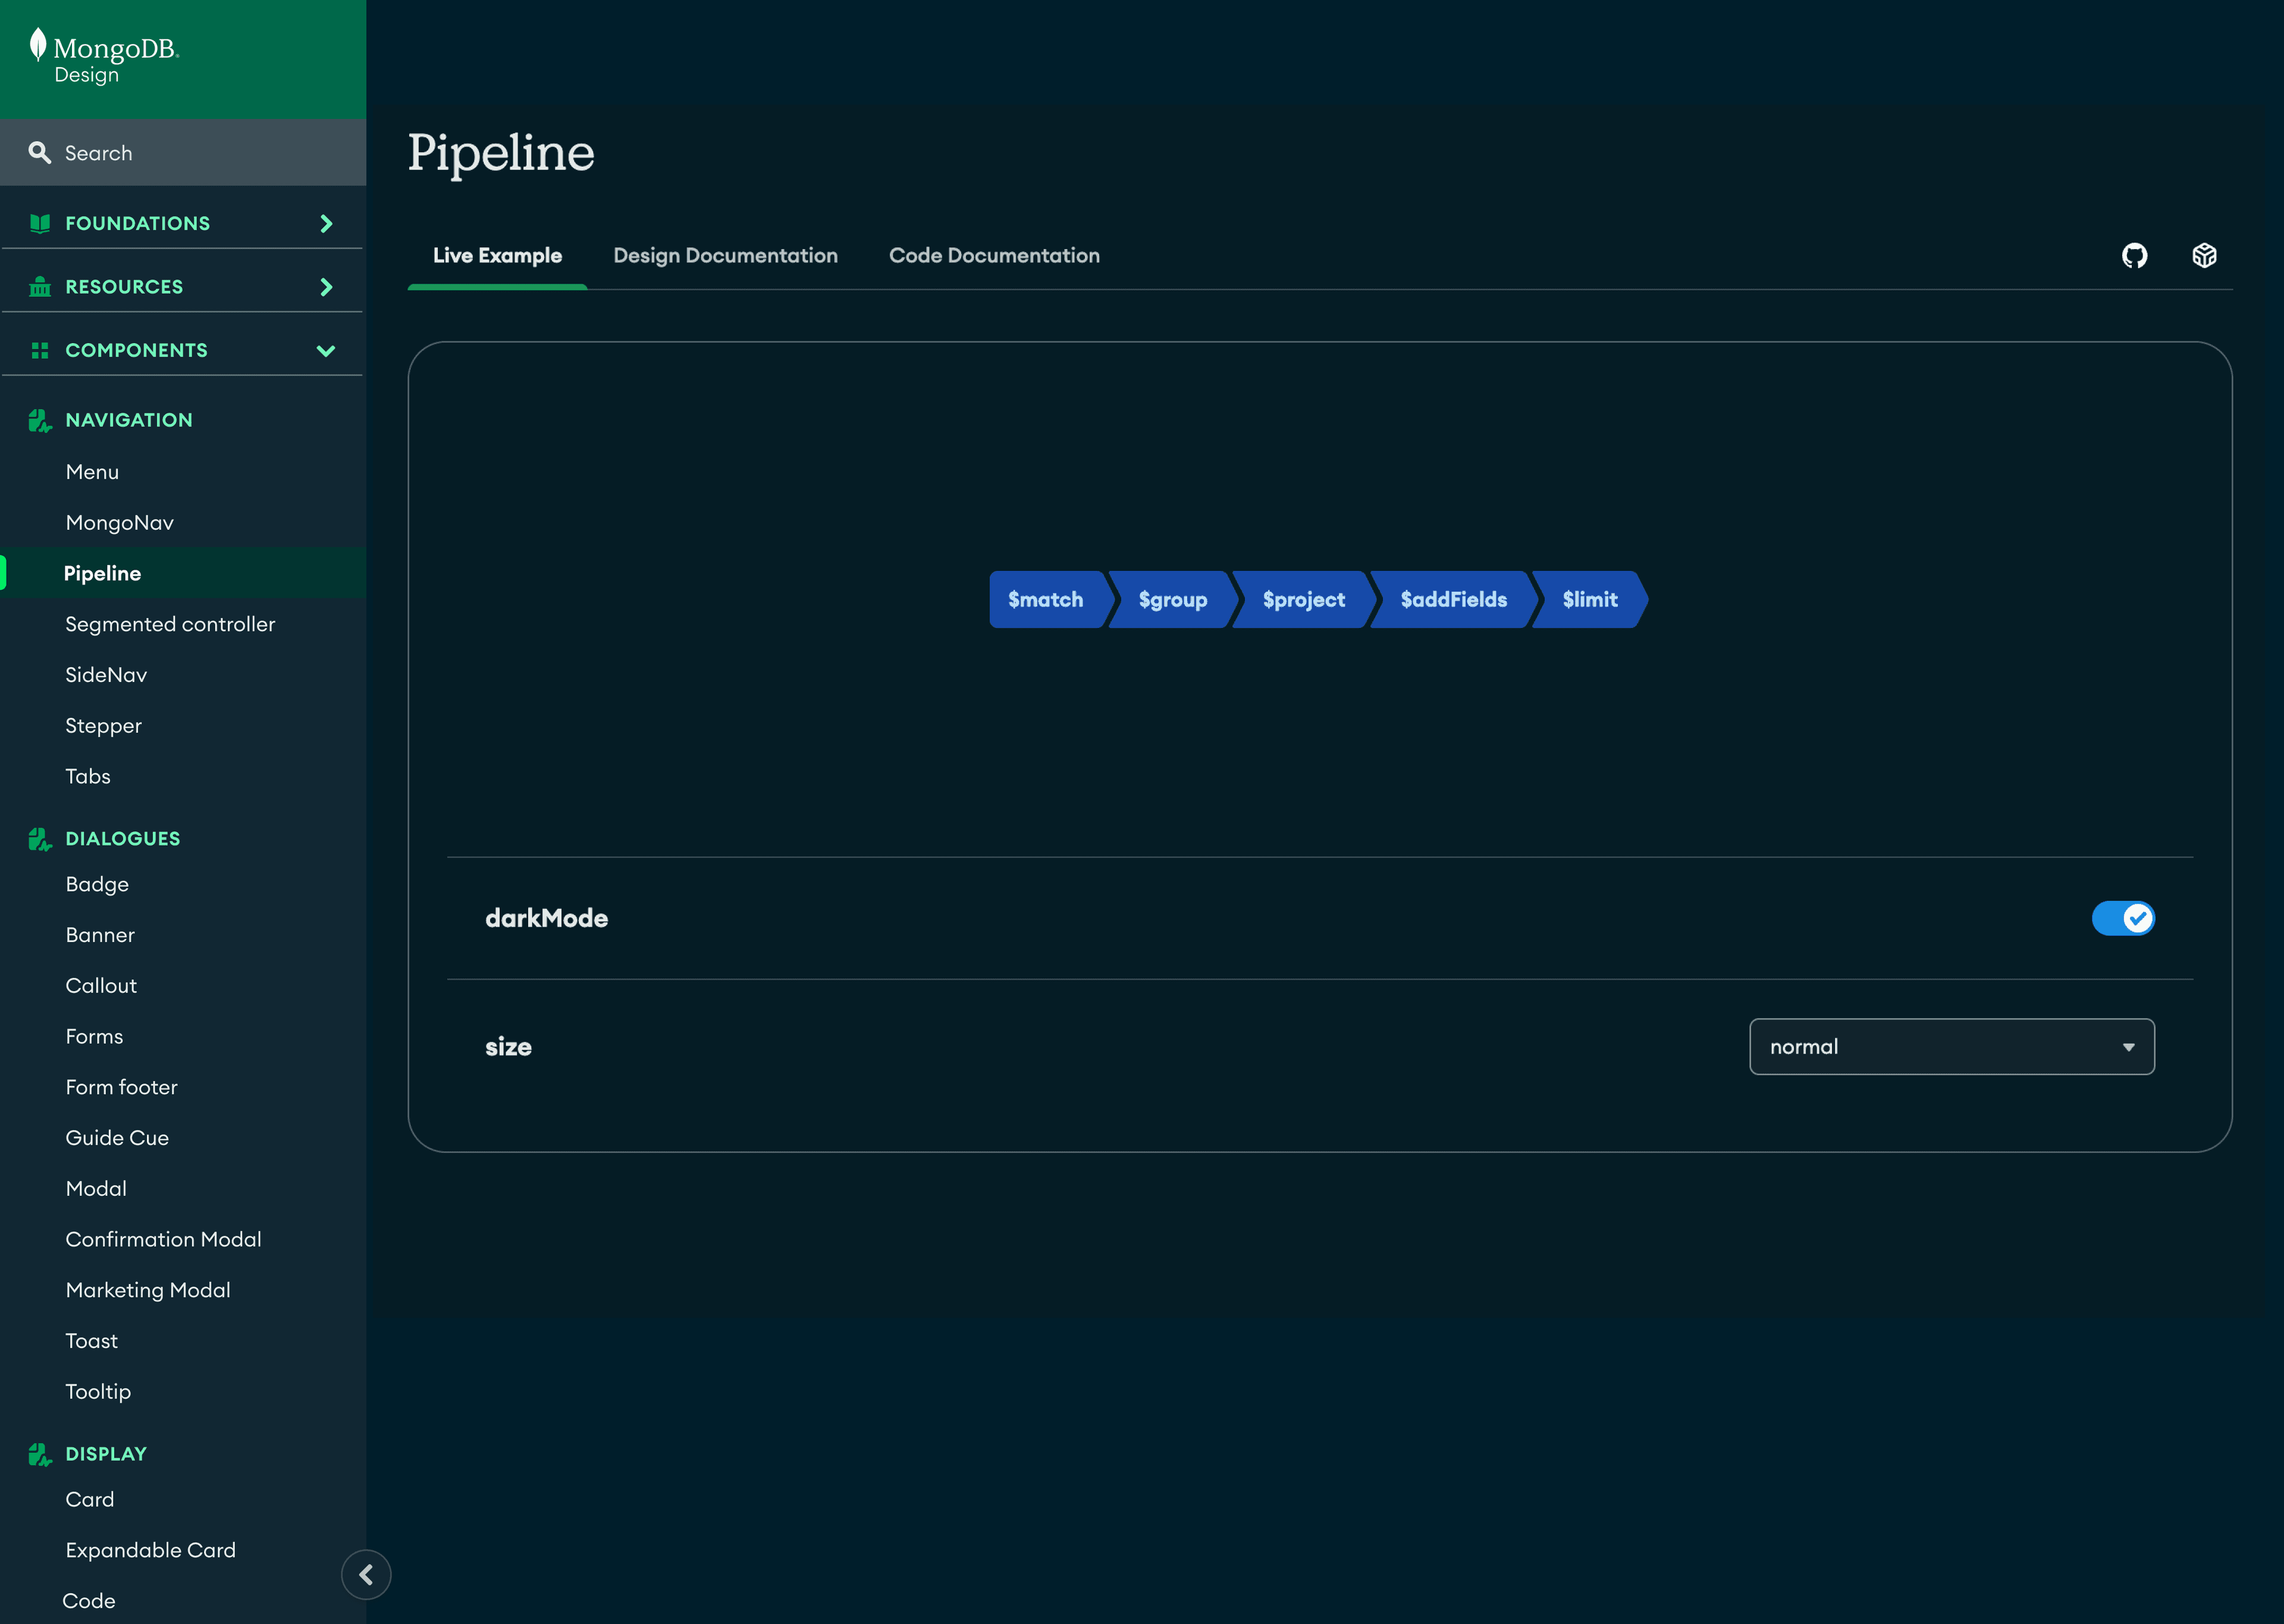Switch to the Design Documentation tab

pyautogui.click(x=725, y=256)
